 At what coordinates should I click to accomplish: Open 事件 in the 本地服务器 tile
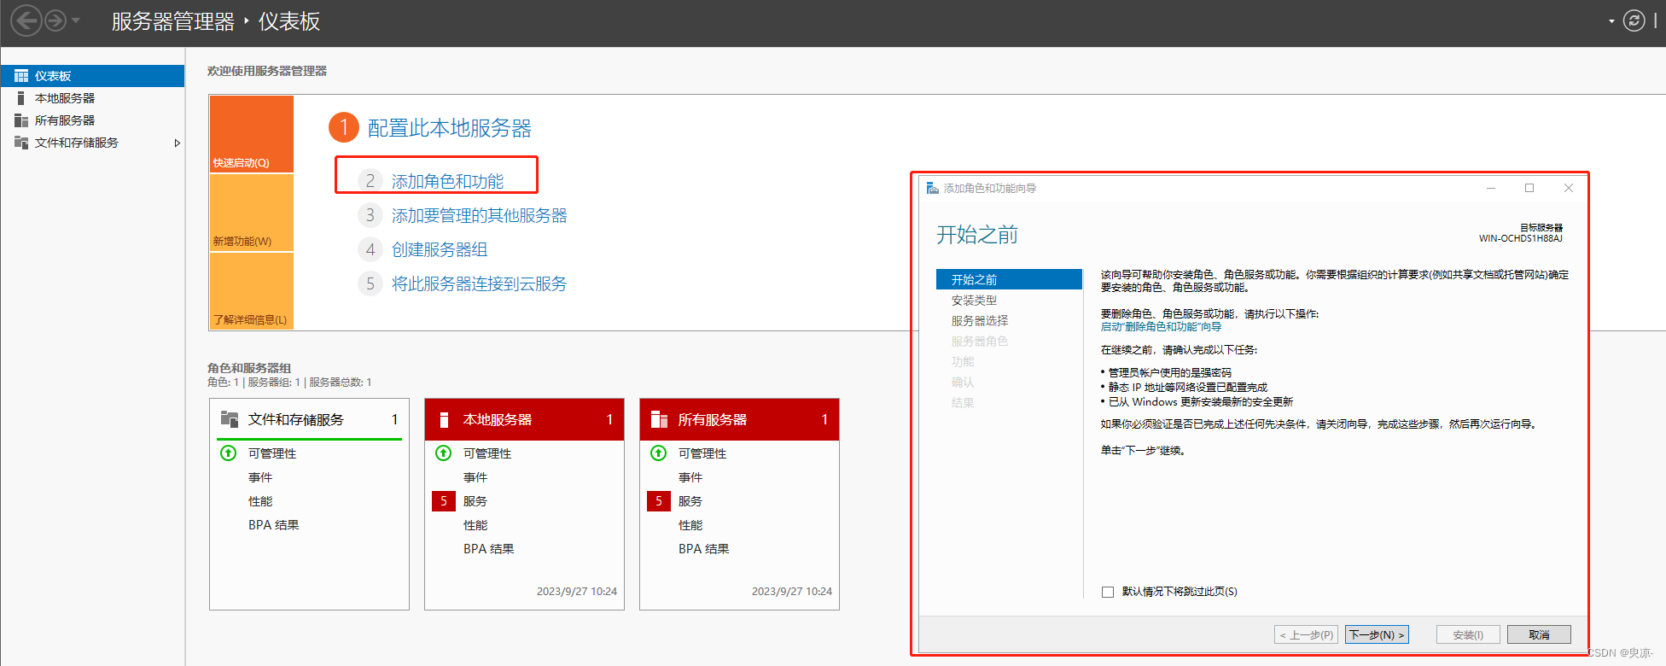coord(475,477)
